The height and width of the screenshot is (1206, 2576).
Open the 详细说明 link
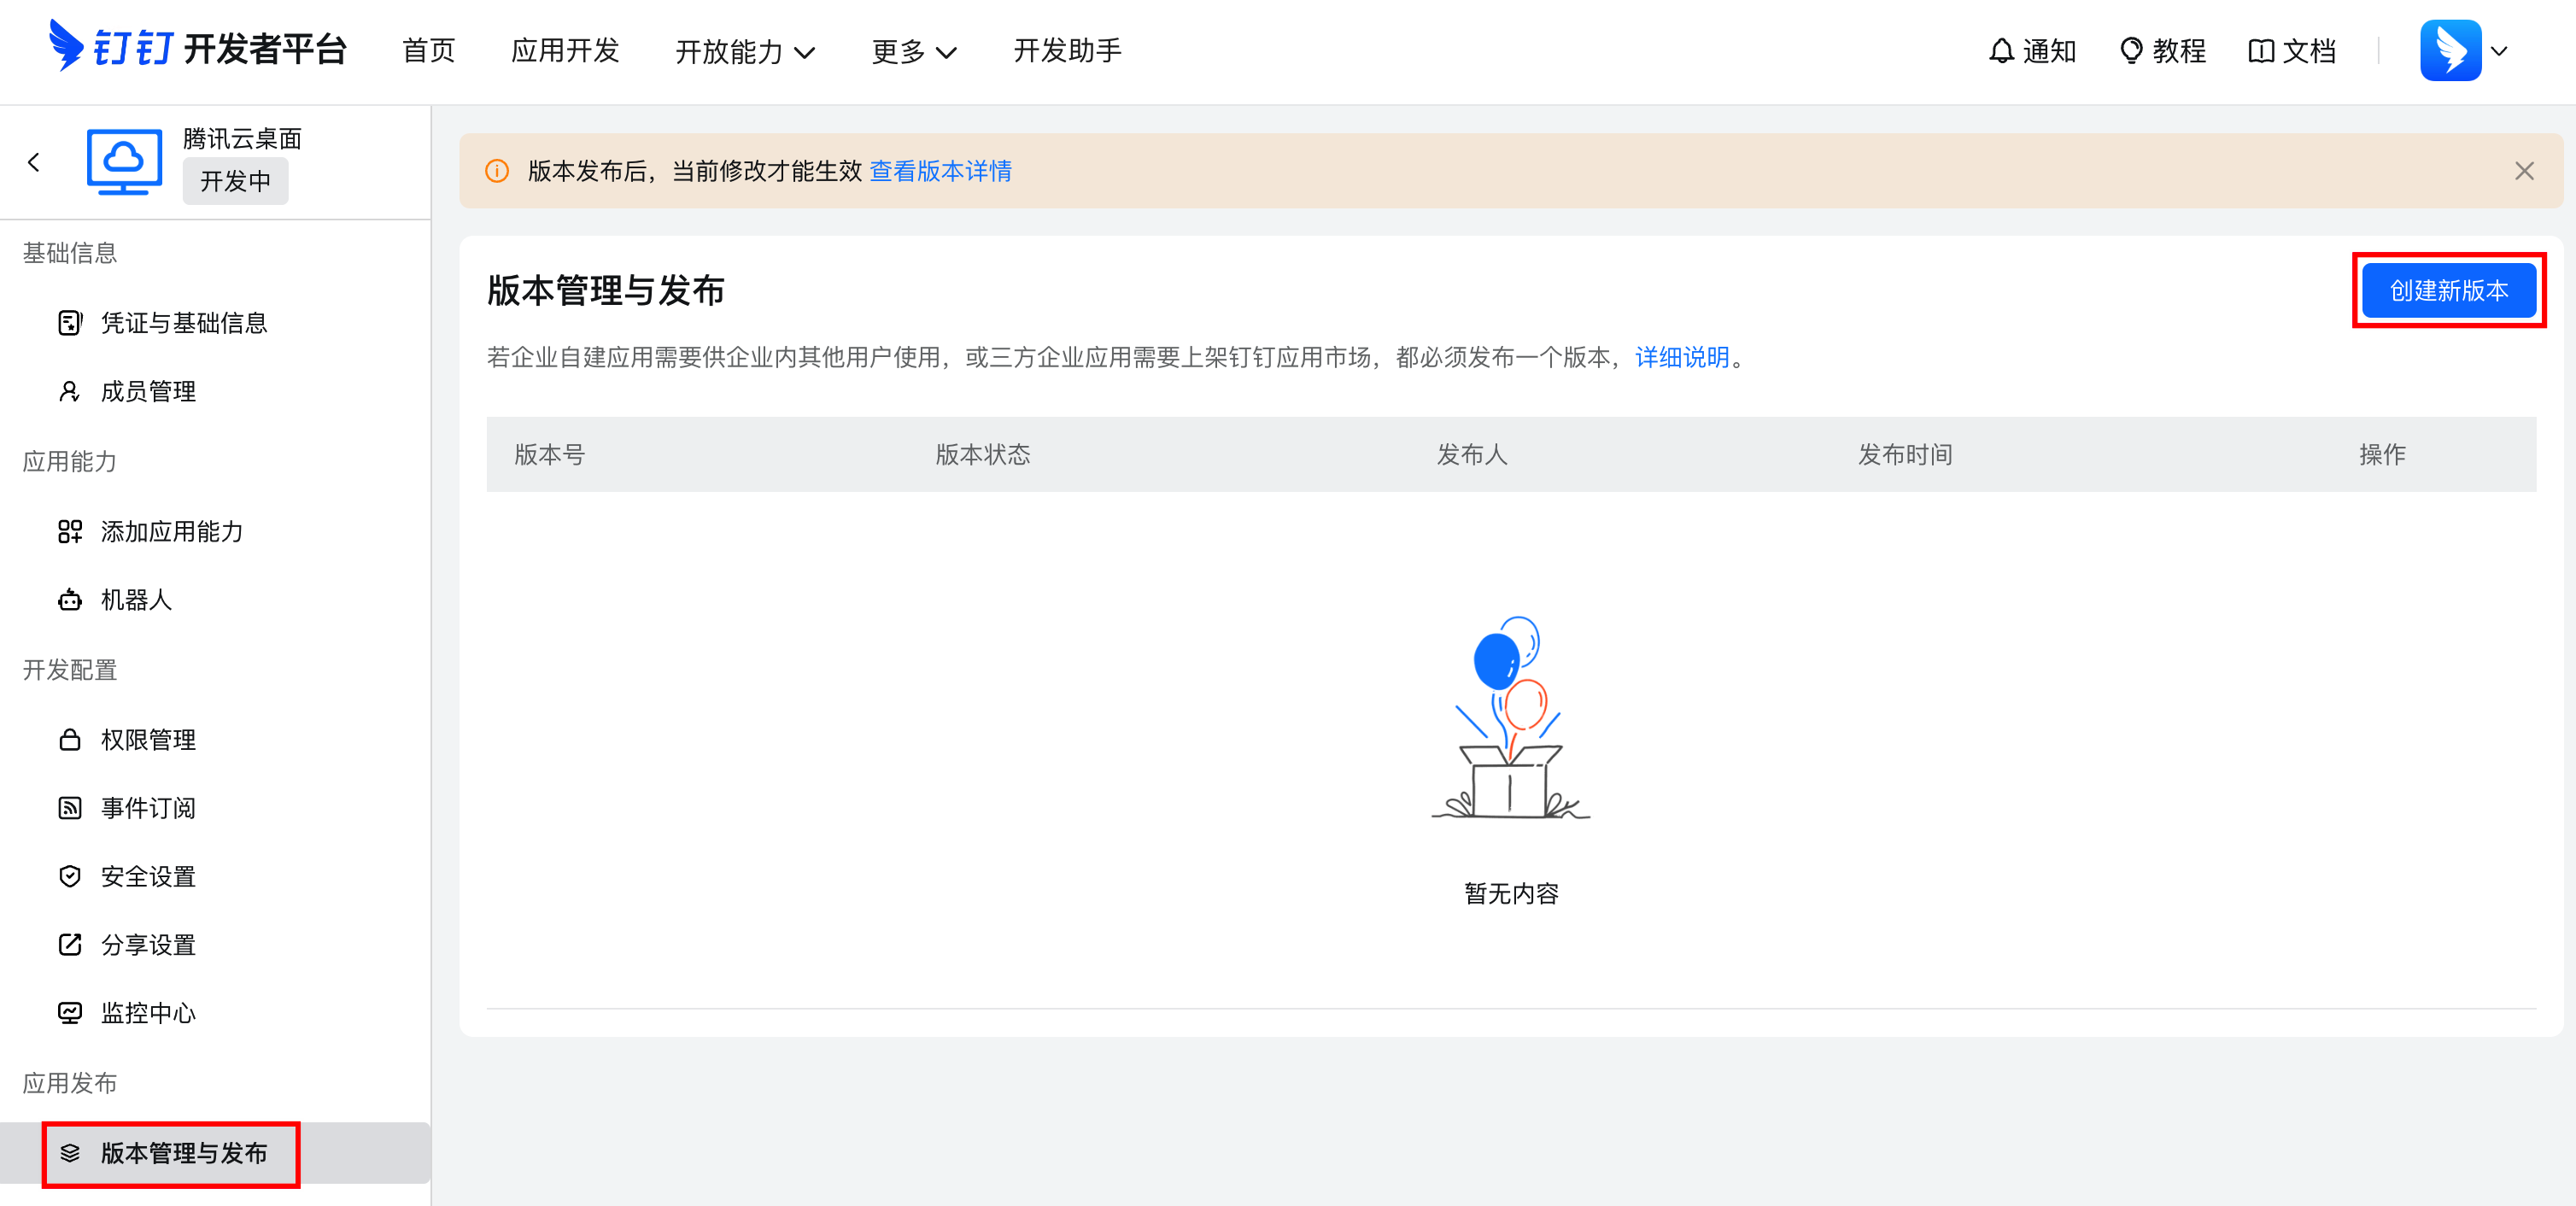click(1681, 357)
